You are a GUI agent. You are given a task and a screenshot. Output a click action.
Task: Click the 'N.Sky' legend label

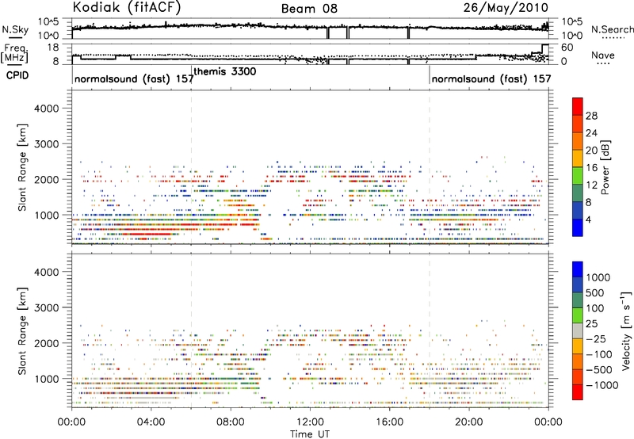coord(15,29)
